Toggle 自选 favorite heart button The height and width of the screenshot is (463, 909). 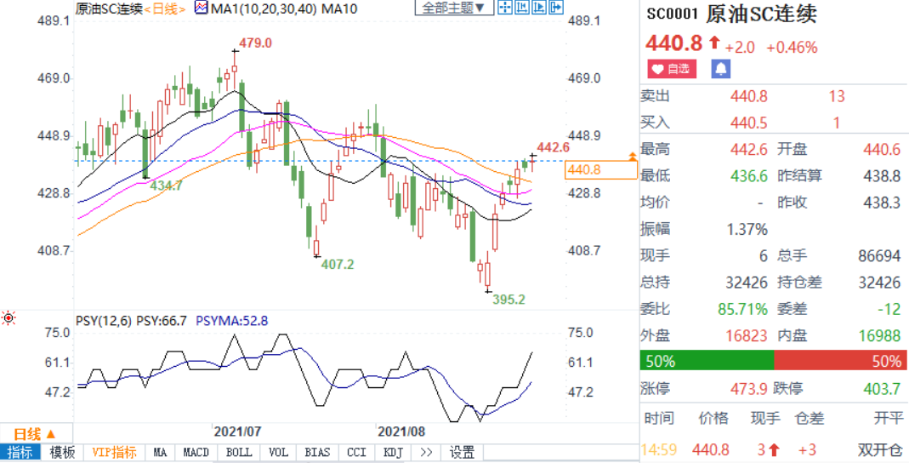coord(670,69)
